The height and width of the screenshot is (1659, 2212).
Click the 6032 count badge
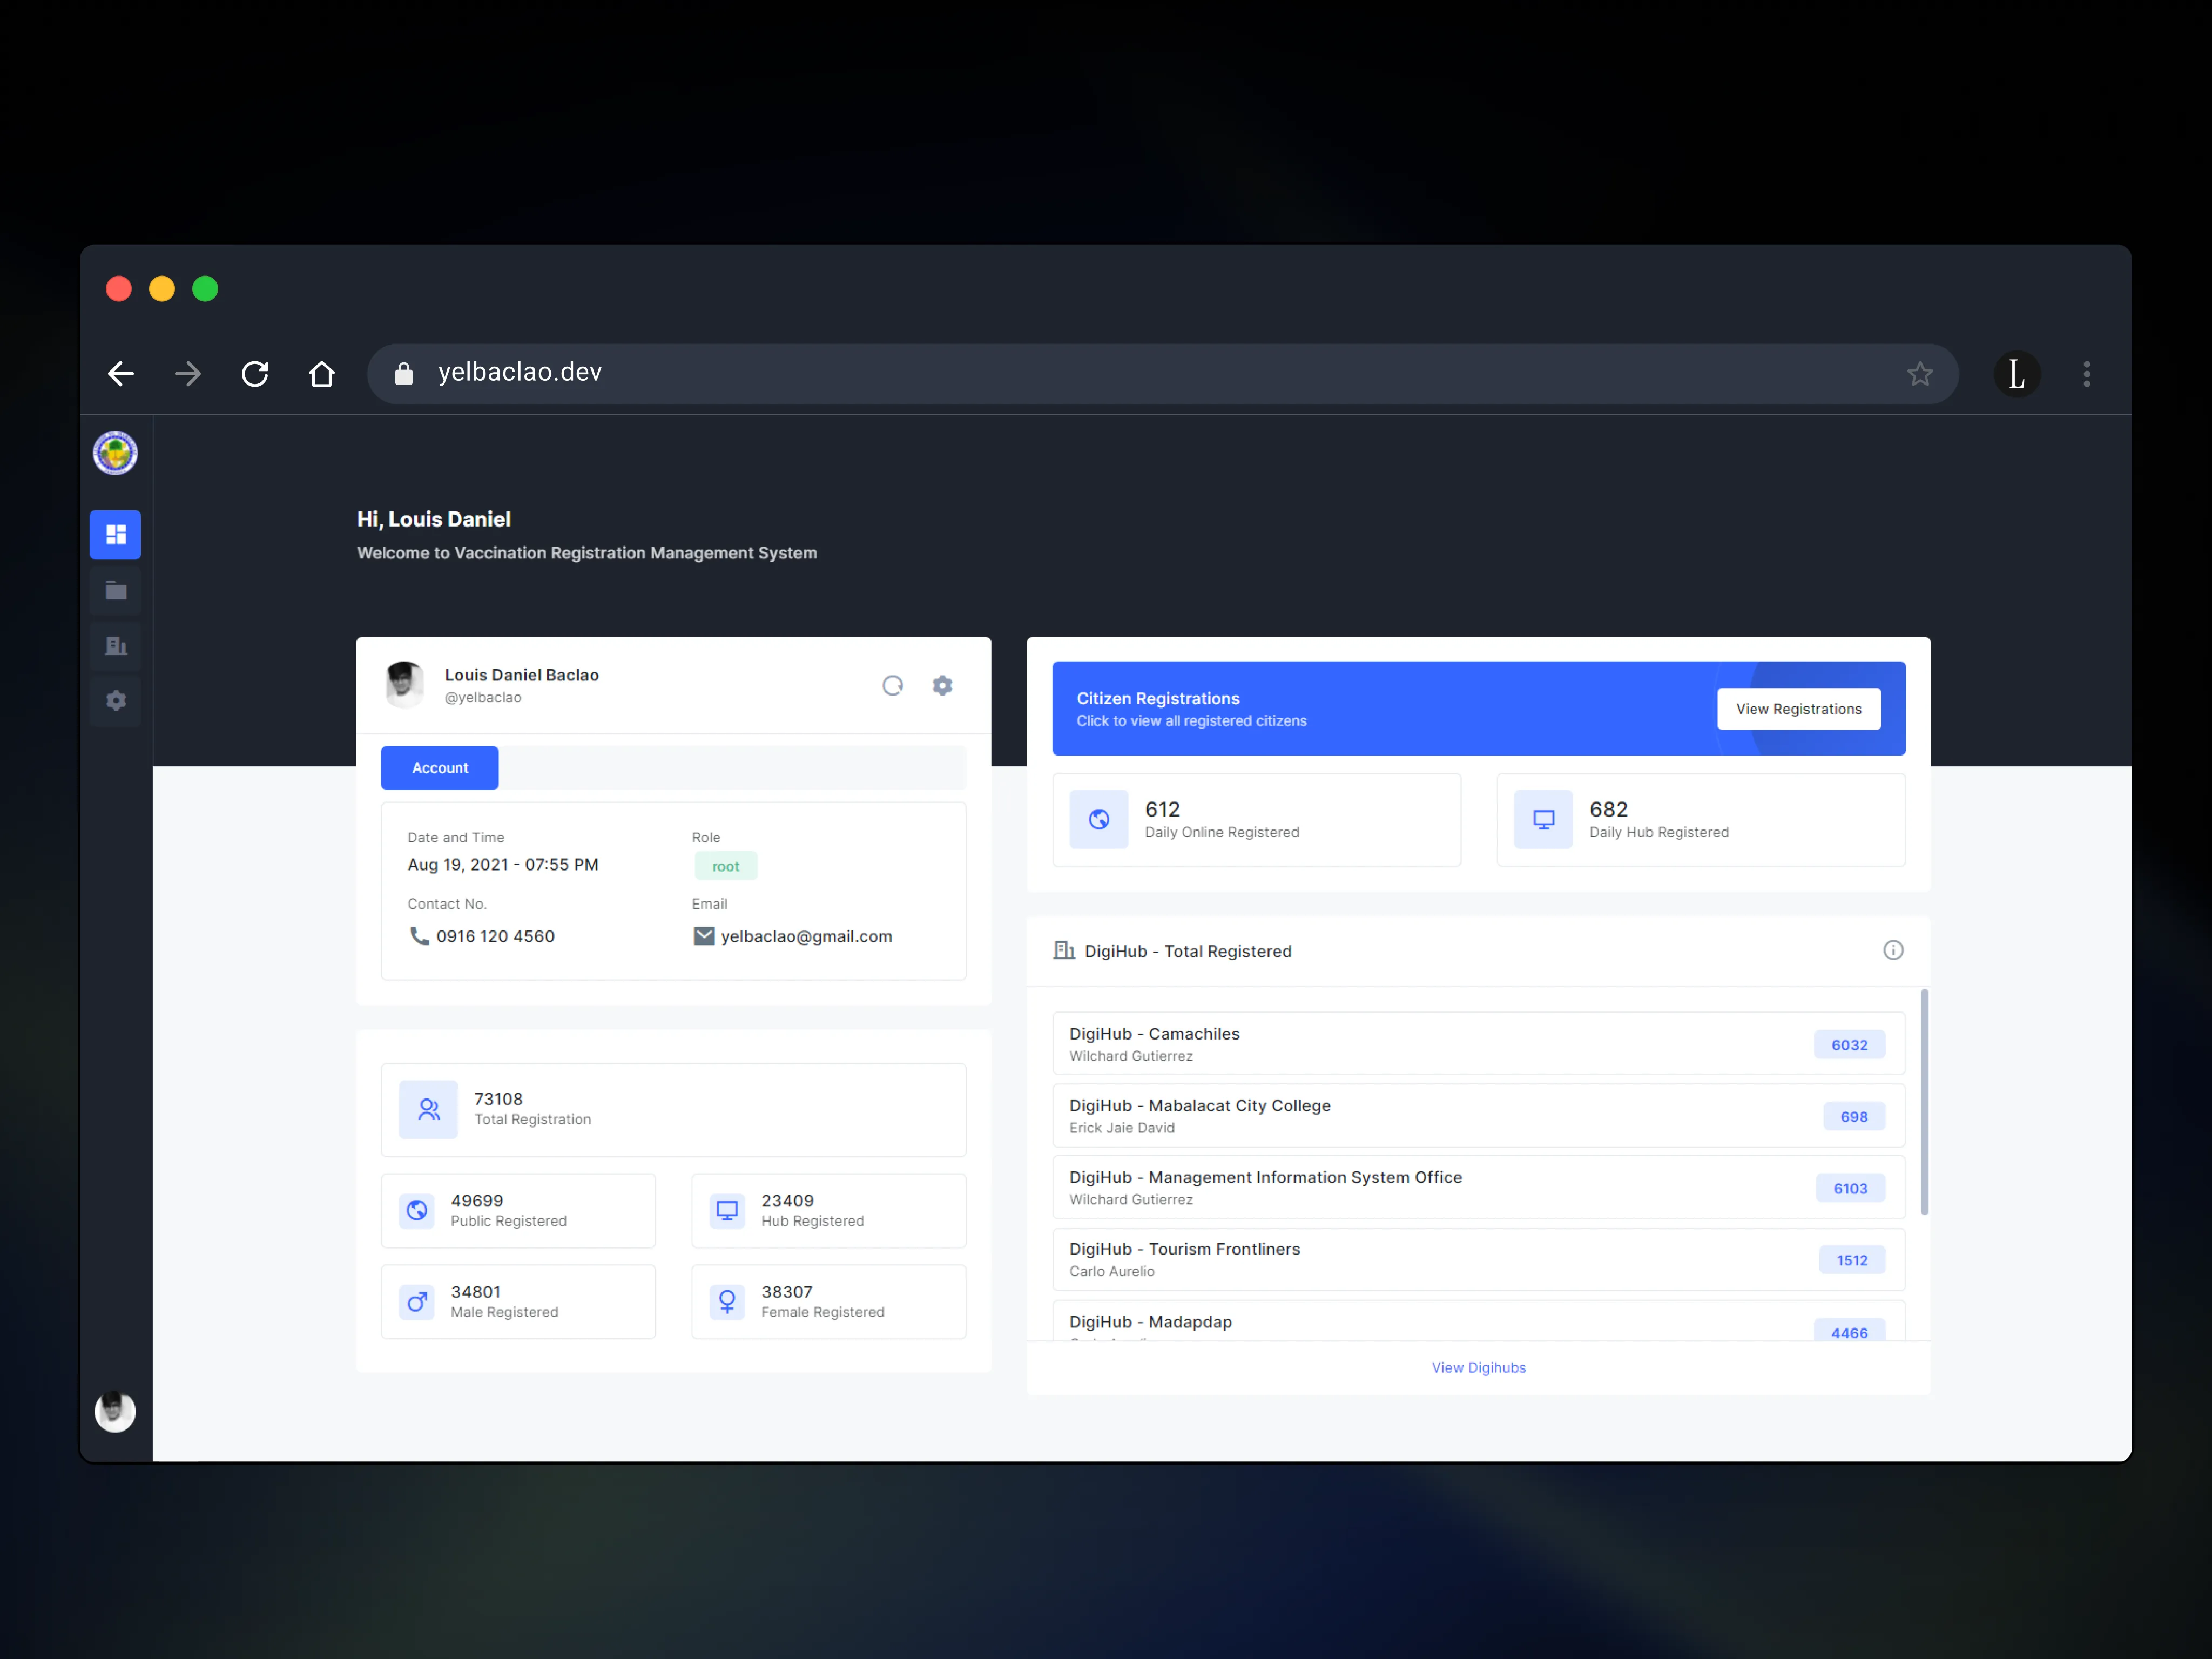coord(1849,1045)
